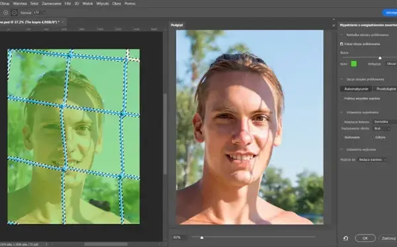Viewport: 397px width, 247px height.
Task: Collapse the Opcje obszaru próbkowania section
Action: [341, 79]
